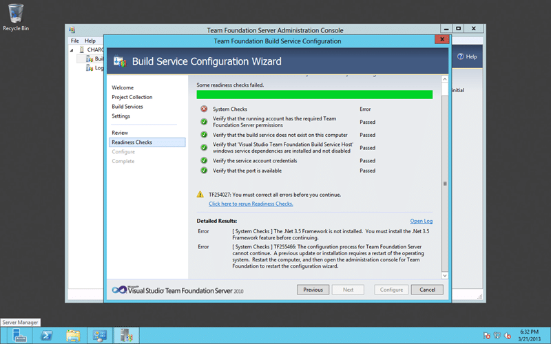
Task: Click the Action Center flag tray icon
Action: point(487,335)
